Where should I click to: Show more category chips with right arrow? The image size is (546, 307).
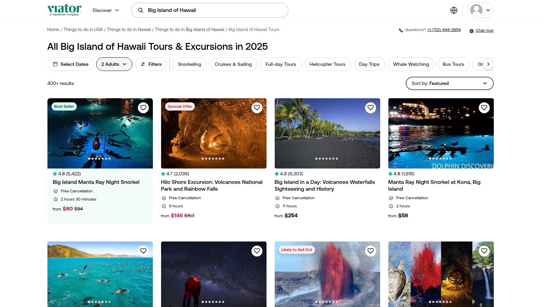(488, 64)
